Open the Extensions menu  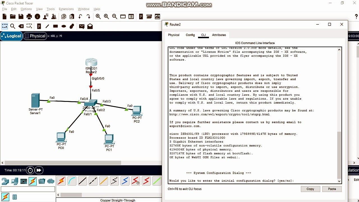(x=66, y=9)
